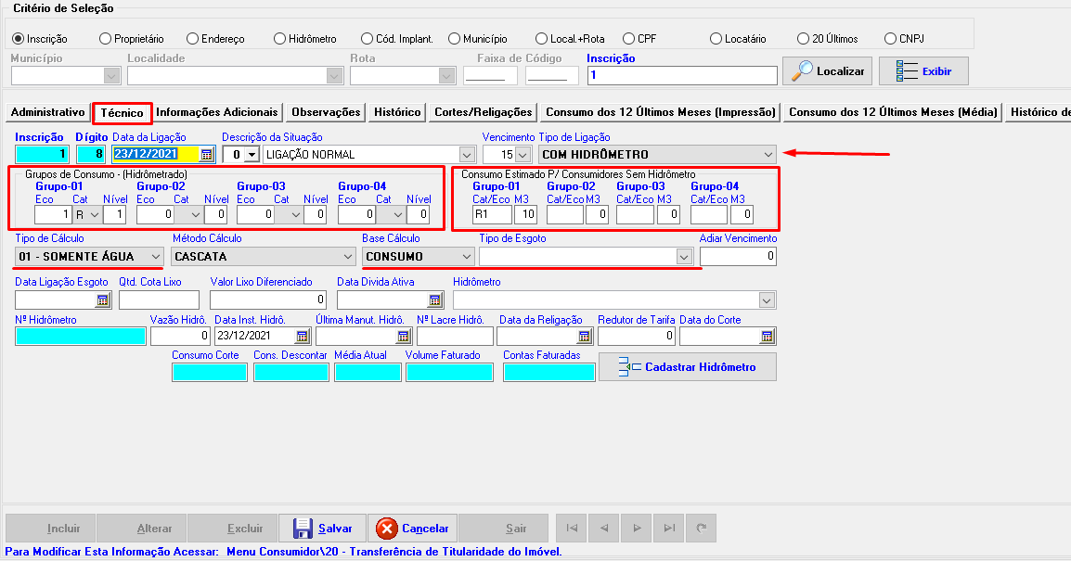The image size is (1071, 561).
Task: Open calendar for Data Divida Ativa
Action: click(434, 300)
